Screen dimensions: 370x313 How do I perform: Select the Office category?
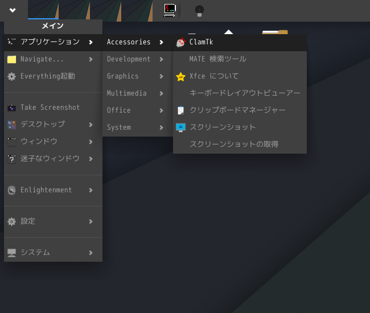tap(138, 110)
